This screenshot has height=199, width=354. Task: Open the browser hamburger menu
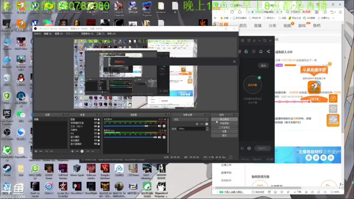click(340, 12)
